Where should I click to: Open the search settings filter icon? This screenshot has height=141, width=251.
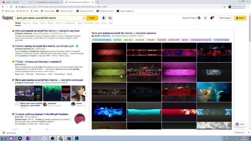pyautogui.click(x=110, y=18)
